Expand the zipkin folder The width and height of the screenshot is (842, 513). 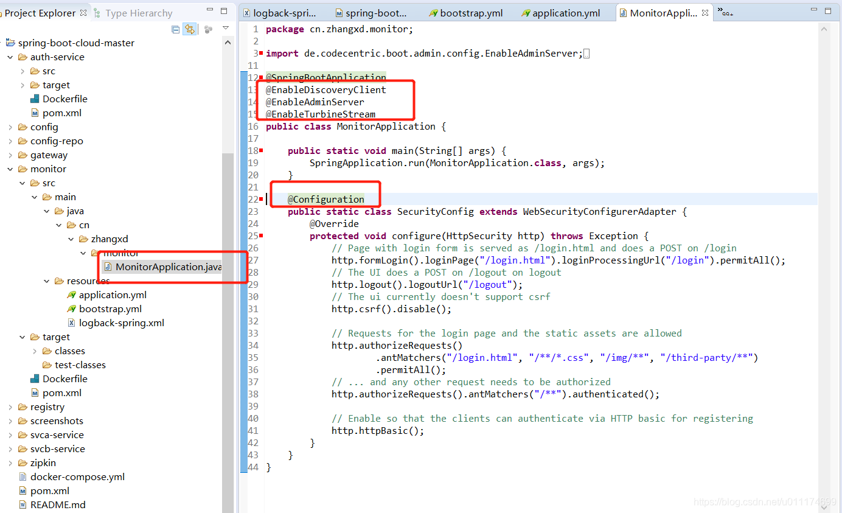click(x=10, y=462)
